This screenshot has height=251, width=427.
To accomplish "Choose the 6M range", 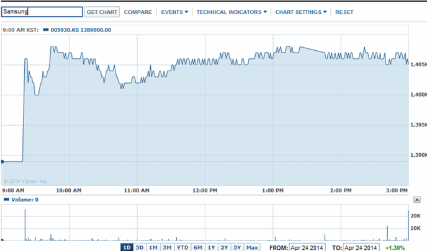I will (x=198, y=247).
